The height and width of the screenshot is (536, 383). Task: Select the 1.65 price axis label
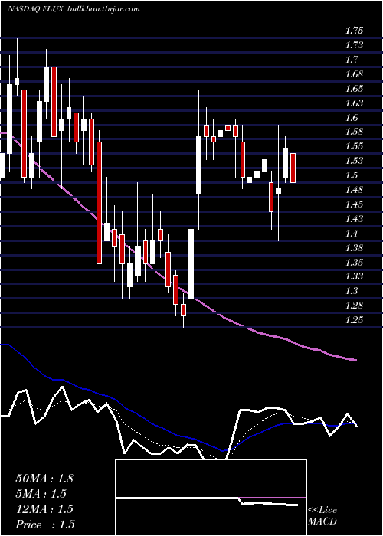[x=354, y=89]
